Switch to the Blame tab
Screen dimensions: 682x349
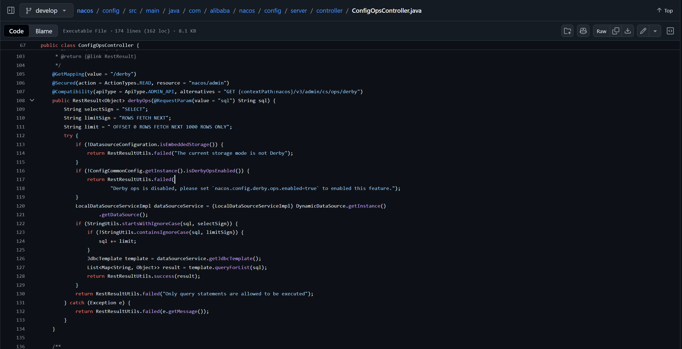coord(44,31)
